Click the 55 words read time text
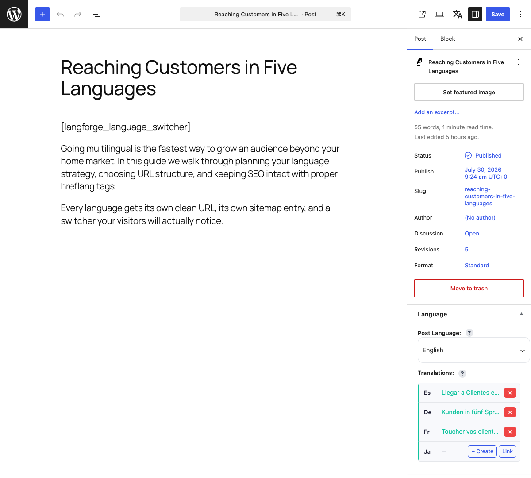This screenshot has width=531, height=478. (x=454, y=127)
